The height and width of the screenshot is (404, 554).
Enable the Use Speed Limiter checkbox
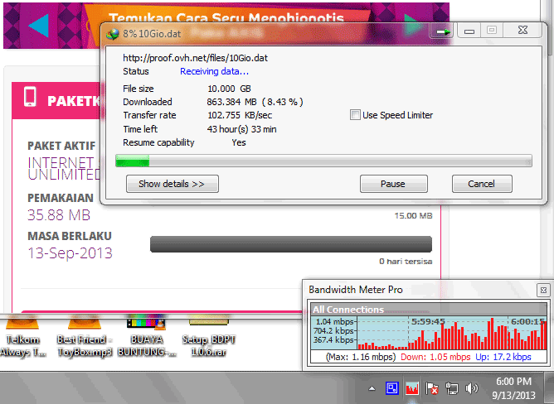(x=355, y=115)
